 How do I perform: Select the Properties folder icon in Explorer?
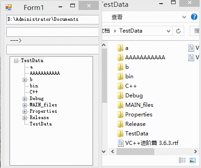coord(120,115)
